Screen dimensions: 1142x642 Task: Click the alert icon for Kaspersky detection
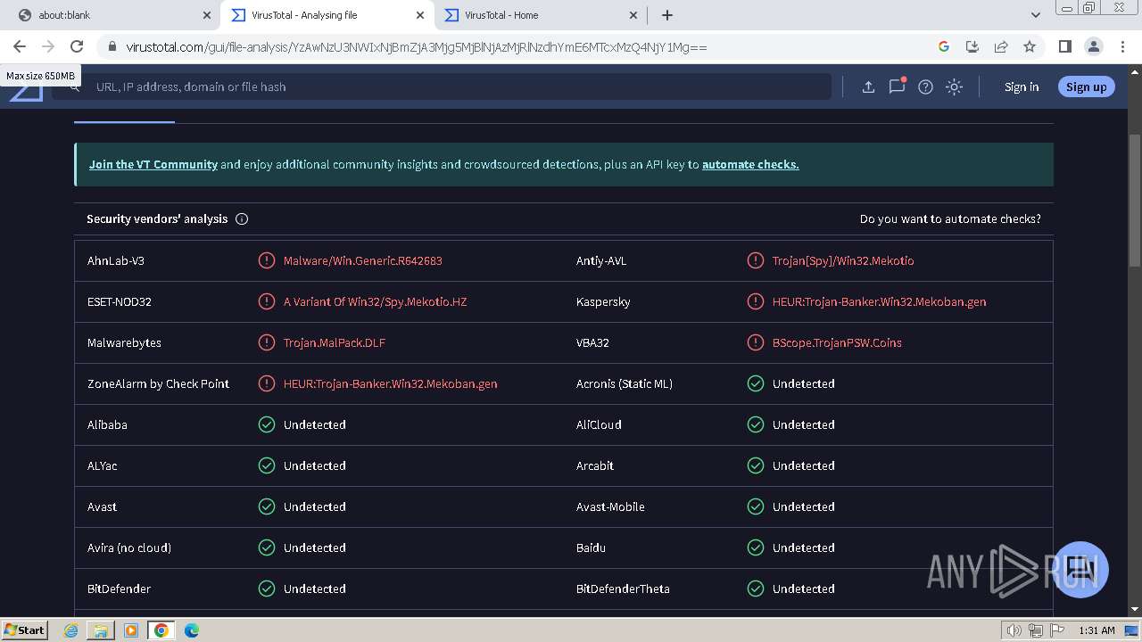click(756, 301)
